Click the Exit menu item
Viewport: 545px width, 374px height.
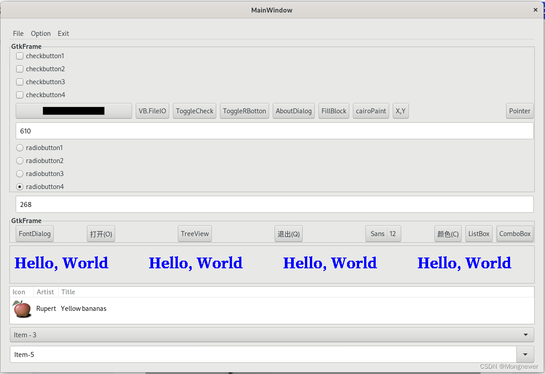click(x=63, y=33)
